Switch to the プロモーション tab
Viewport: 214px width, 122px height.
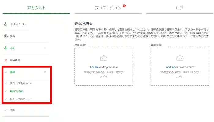click(108, 8)
